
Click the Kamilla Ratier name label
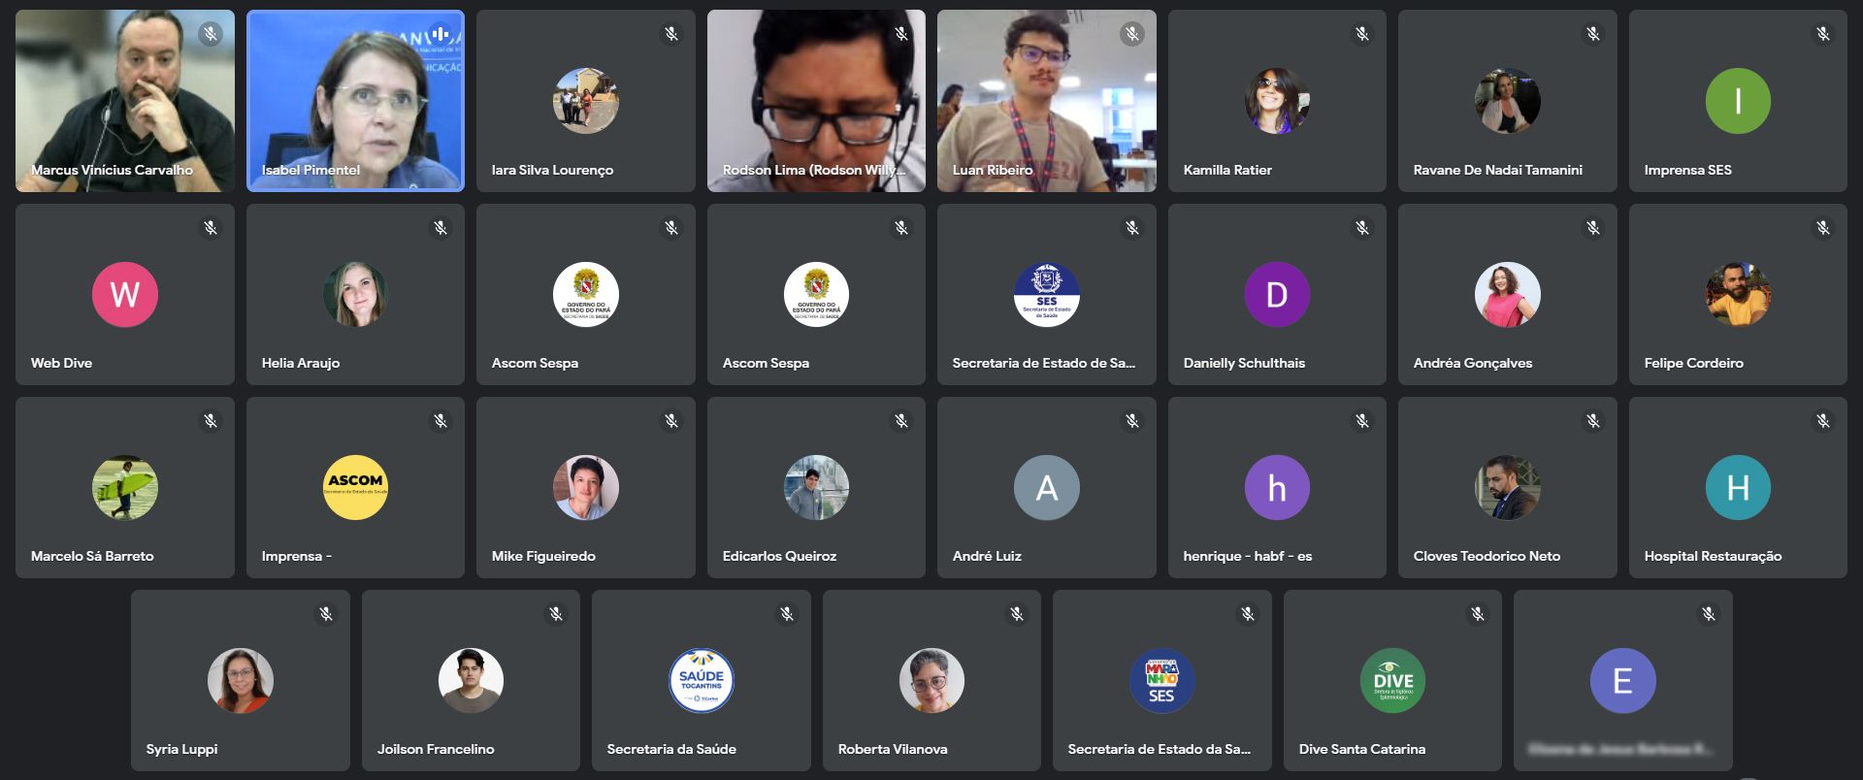click(1226, 170)
